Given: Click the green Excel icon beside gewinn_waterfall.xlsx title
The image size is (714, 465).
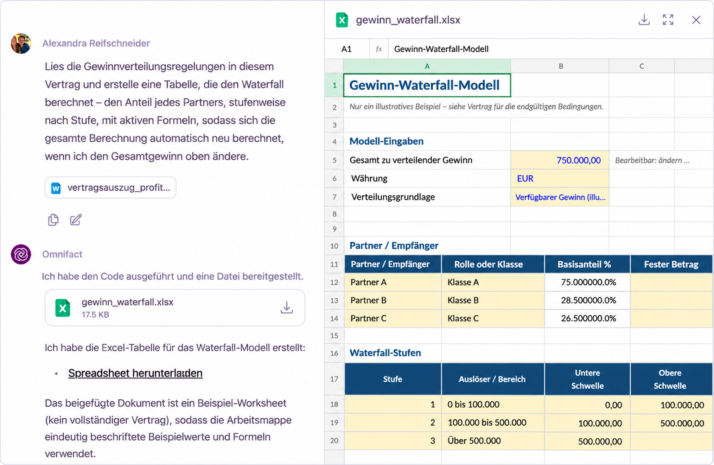Looking at the screenshot, I should pos(342,20).
